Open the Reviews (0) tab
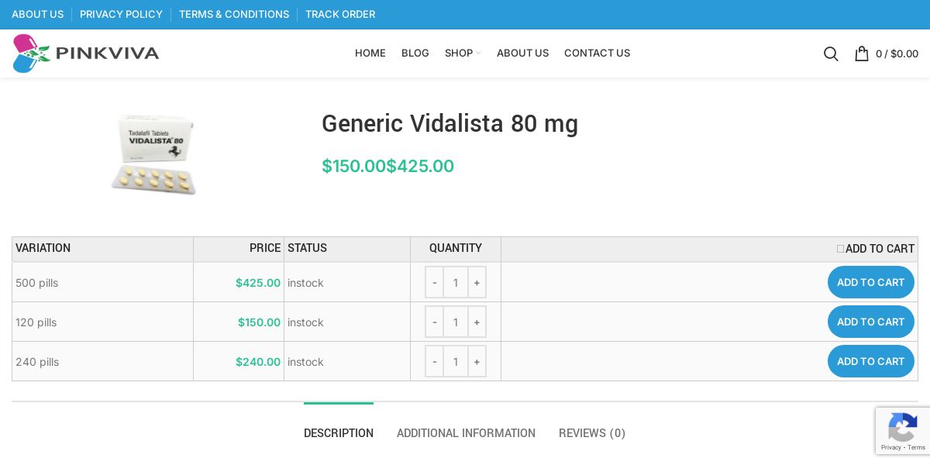The height and width of the screenshot is (465, 930). pyautogui.click(x=592, y=433)
